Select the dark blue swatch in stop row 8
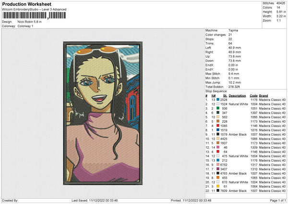288x204 pixels. pyautogui.click(x=218, y=130)
